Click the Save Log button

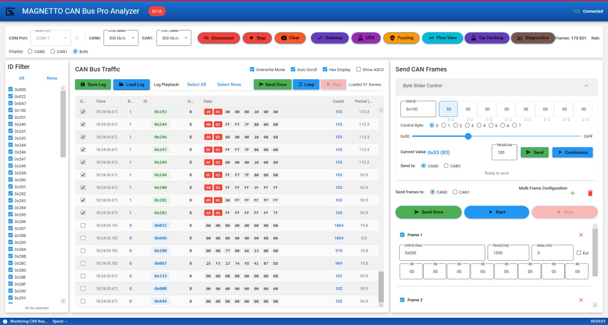tap(93, 85)
